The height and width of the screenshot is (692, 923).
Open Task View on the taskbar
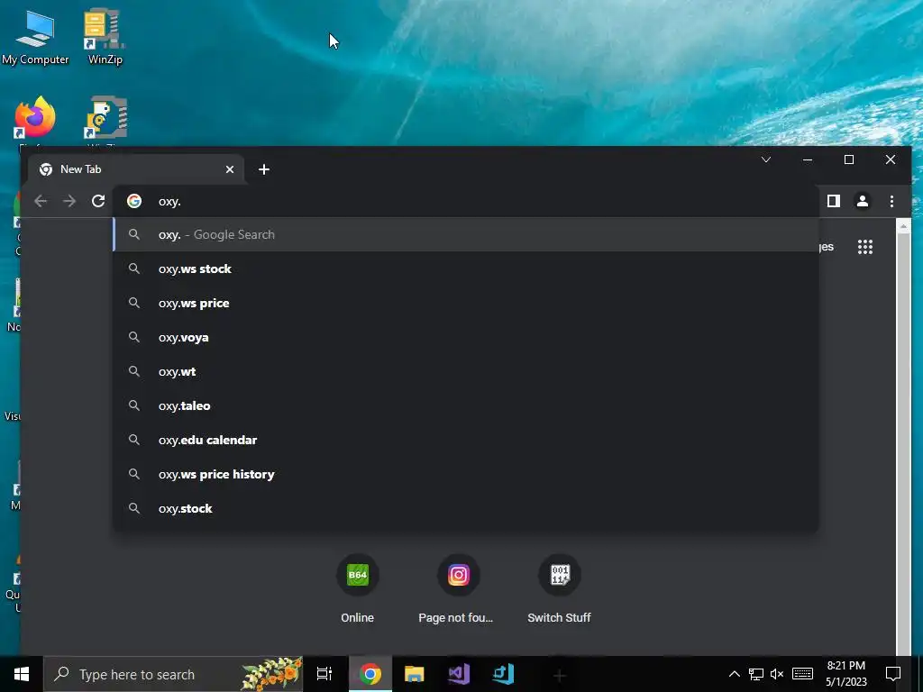click(x=324, y=674)
